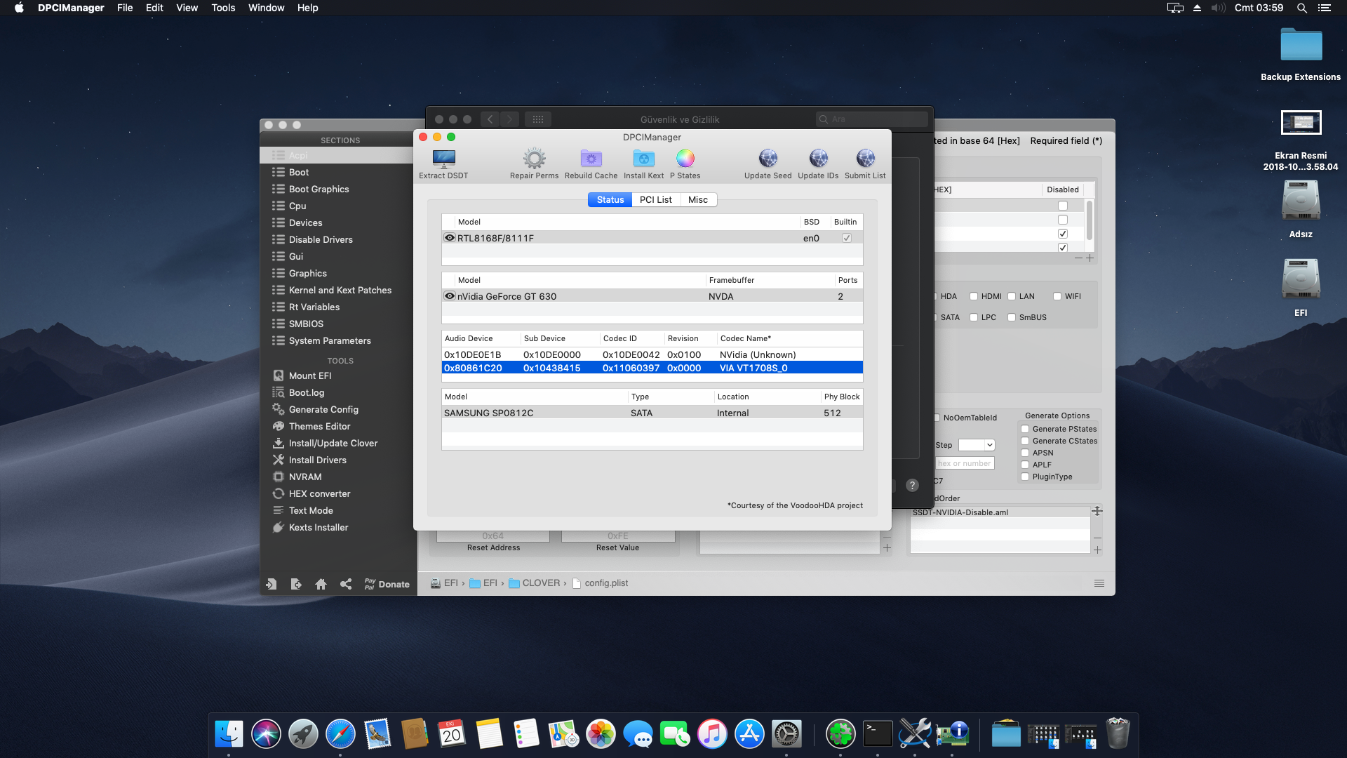Tick the WIFI checkbox
This screenshot has width=1347, height=758.
coord(1057,296)
